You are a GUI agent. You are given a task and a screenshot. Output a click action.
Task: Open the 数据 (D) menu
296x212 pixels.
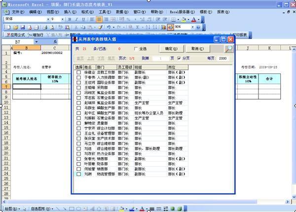[x=122, y=12]
